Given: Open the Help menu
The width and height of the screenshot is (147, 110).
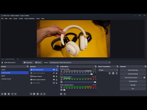Looking at the screenshot, I should 43,19.
